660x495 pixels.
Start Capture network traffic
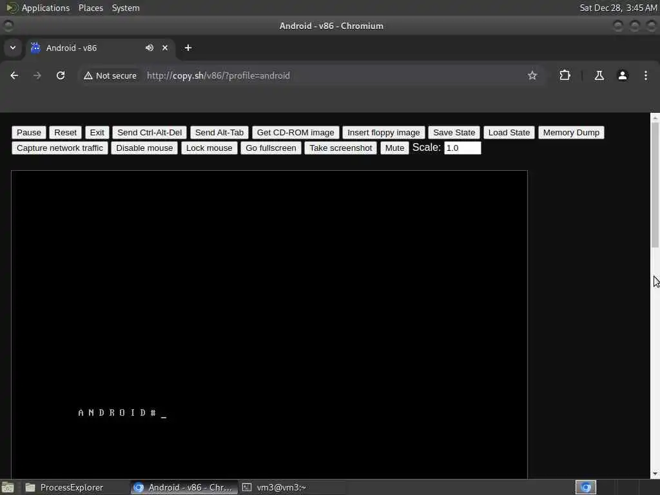pyautogui.click(x=60, y=148)
